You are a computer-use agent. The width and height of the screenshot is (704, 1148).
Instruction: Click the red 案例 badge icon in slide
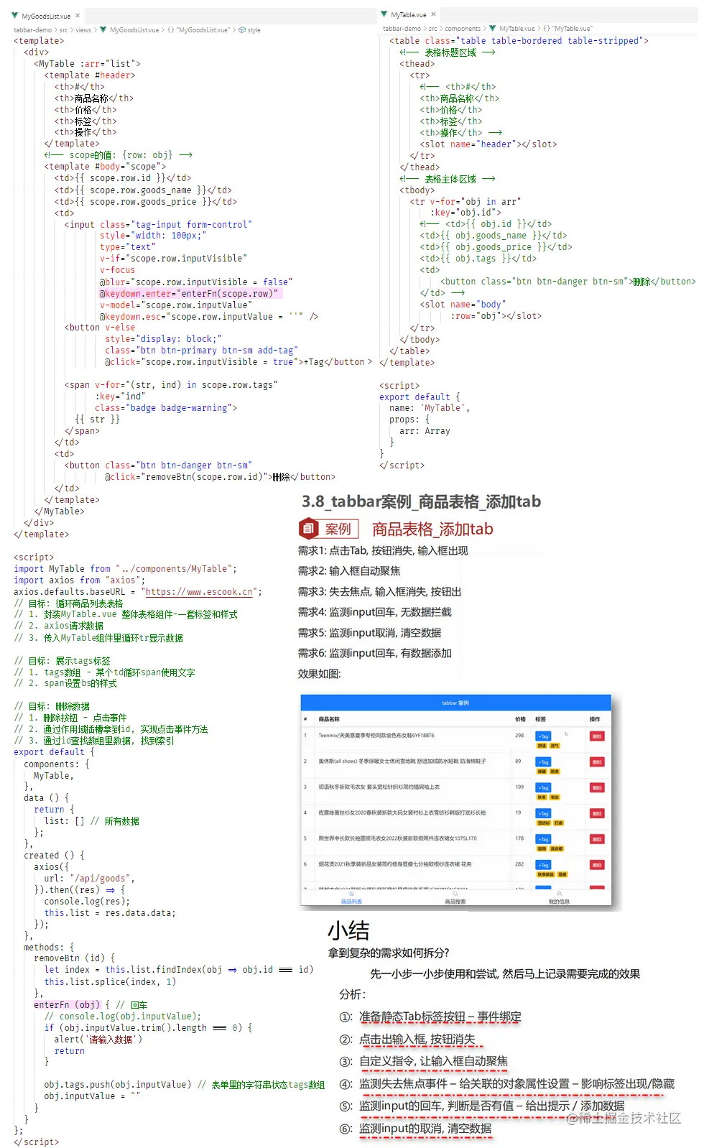308,529
